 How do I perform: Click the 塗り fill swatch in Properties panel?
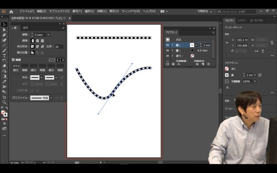[x=227, y=69]
